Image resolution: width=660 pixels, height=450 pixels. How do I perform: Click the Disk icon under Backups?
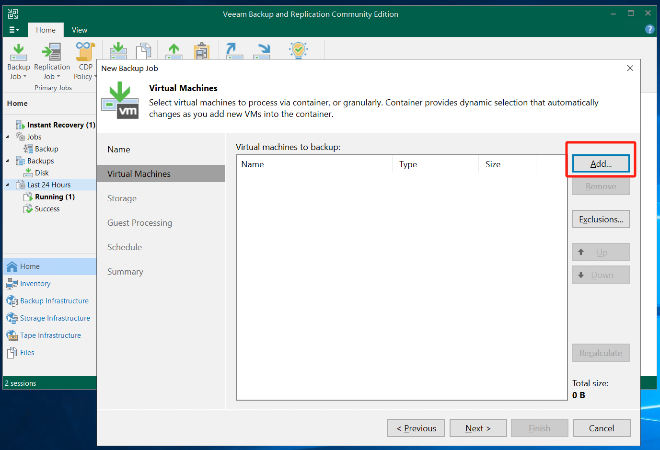(28, 173)
